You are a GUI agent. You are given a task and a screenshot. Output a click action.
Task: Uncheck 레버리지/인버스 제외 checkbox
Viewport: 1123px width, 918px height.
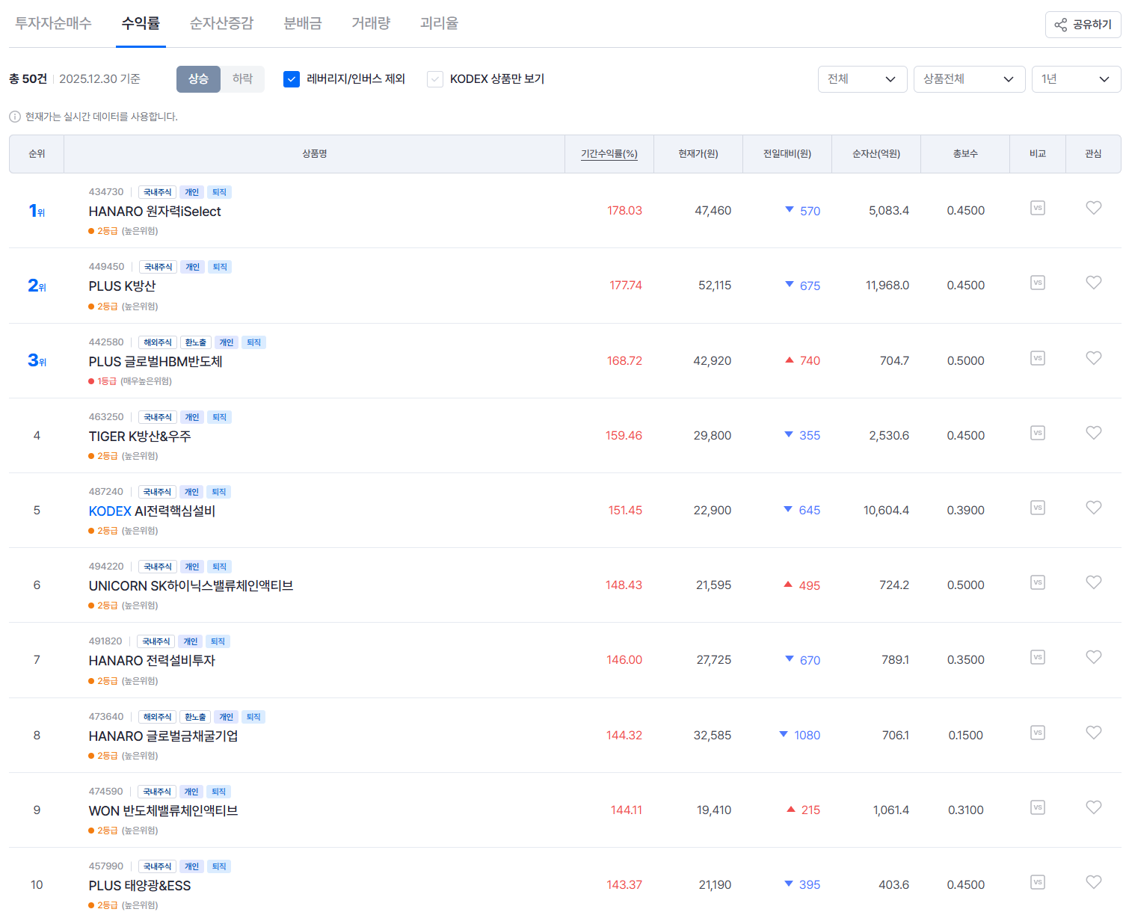292,78
